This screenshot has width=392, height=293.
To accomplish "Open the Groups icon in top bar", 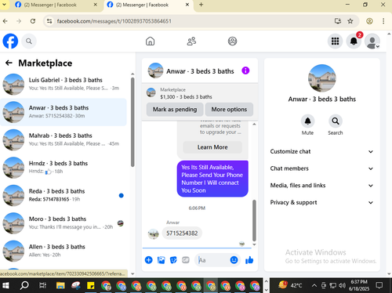I will point(232,41).
